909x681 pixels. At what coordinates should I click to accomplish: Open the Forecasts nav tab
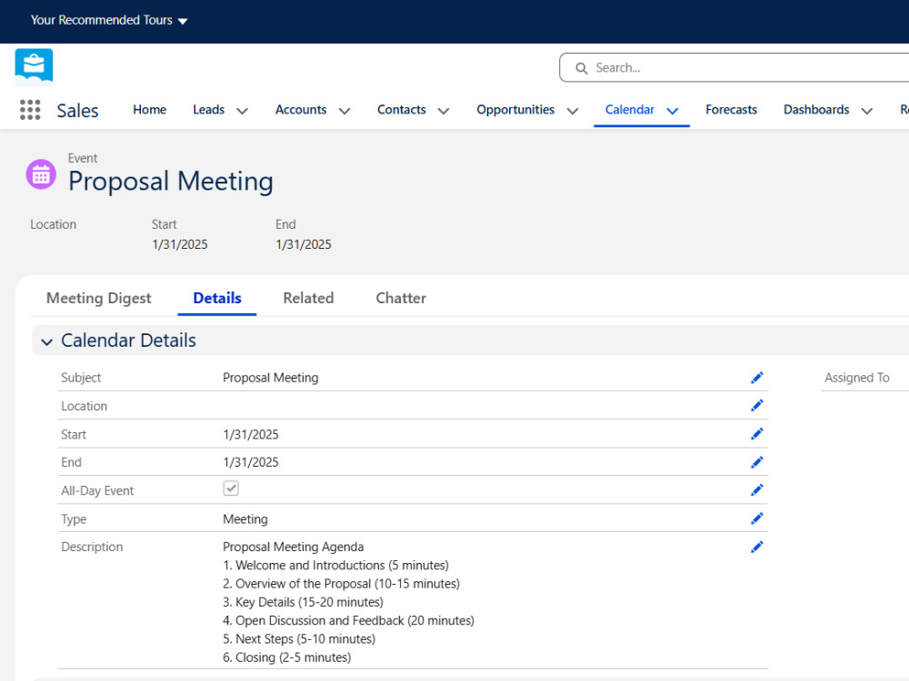[x=731, y=110]
